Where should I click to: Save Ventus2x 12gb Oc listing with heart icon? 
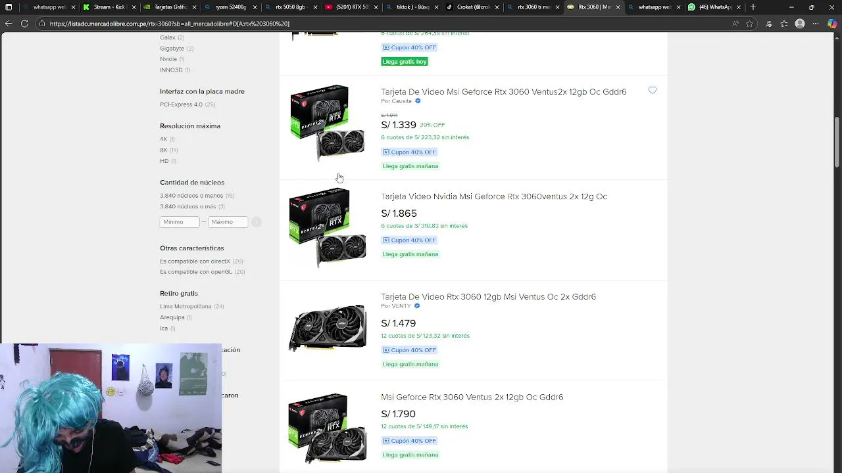coord(653,91)
